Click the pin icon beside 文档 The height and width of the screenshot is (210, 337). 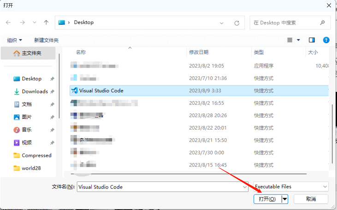52,104
